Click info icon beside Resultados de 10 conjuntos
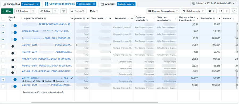Viewport: 239px width, 104px height. [63, 92]
